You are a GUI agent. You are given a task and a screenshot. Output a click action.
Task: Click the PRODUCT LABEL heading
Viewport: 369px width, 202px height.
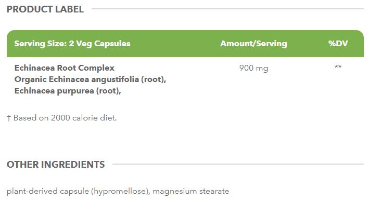point(45,9)
